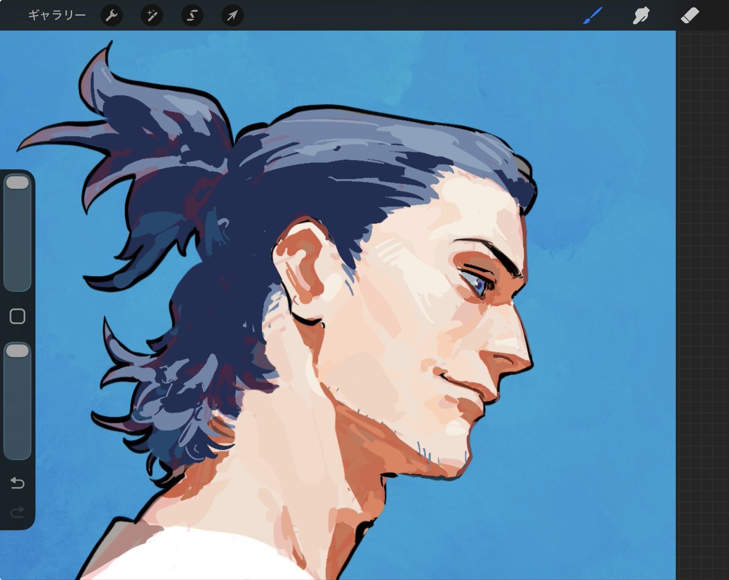Undo the last stroke with sidebar arrow
The height and width of the screenshot is (580, 729).
(x=18, y=483)
